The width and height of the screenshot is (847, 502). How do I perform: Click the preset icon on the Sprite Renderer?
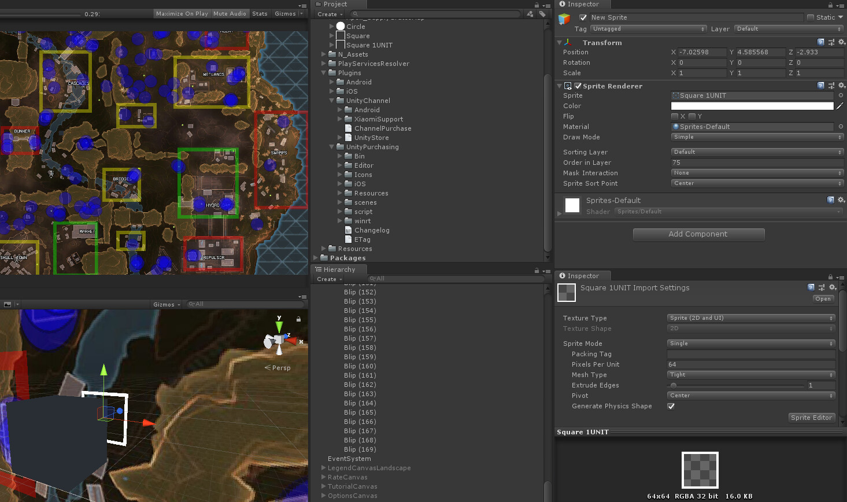(831, 86)
